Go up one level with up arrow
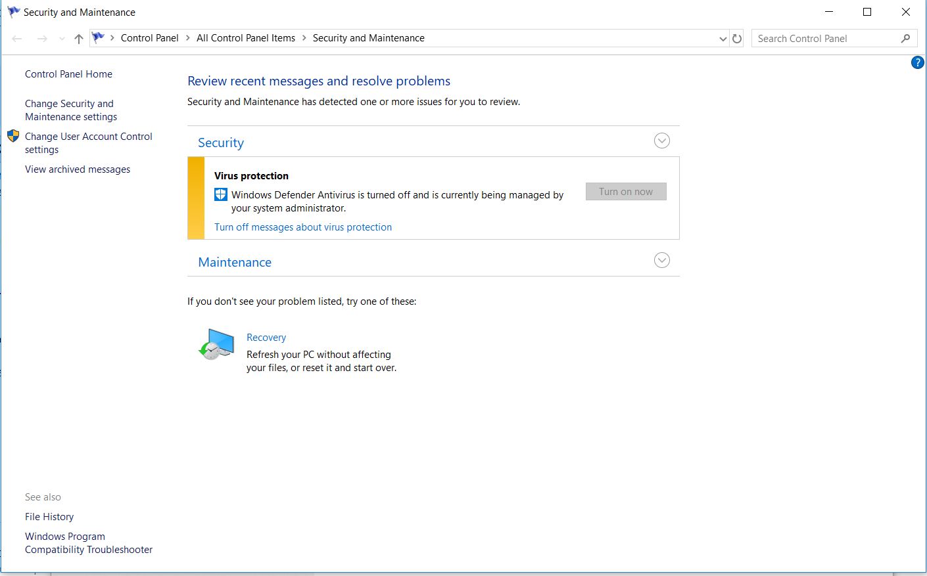 tap(79, 39)
